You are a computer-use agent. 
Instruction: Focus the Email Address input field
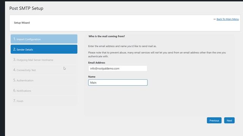tap(118, 68)
